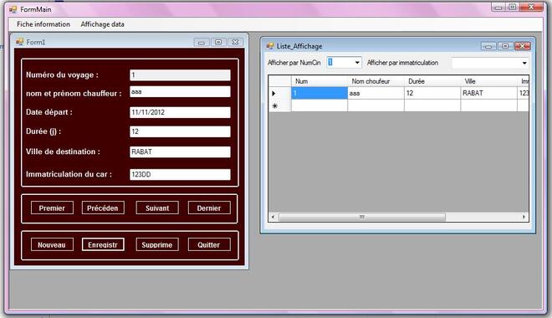Select the Durée (j) input field
Screen dimensions: 552x318
click(x=181, y=131)
